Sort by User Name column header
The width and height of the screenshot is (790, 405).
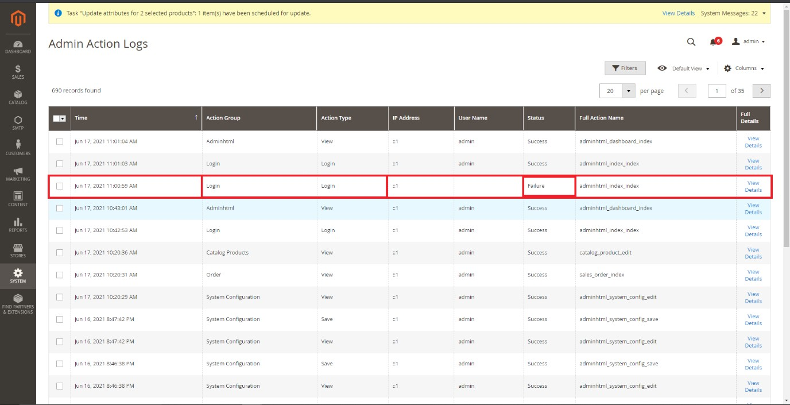[488, 118]
